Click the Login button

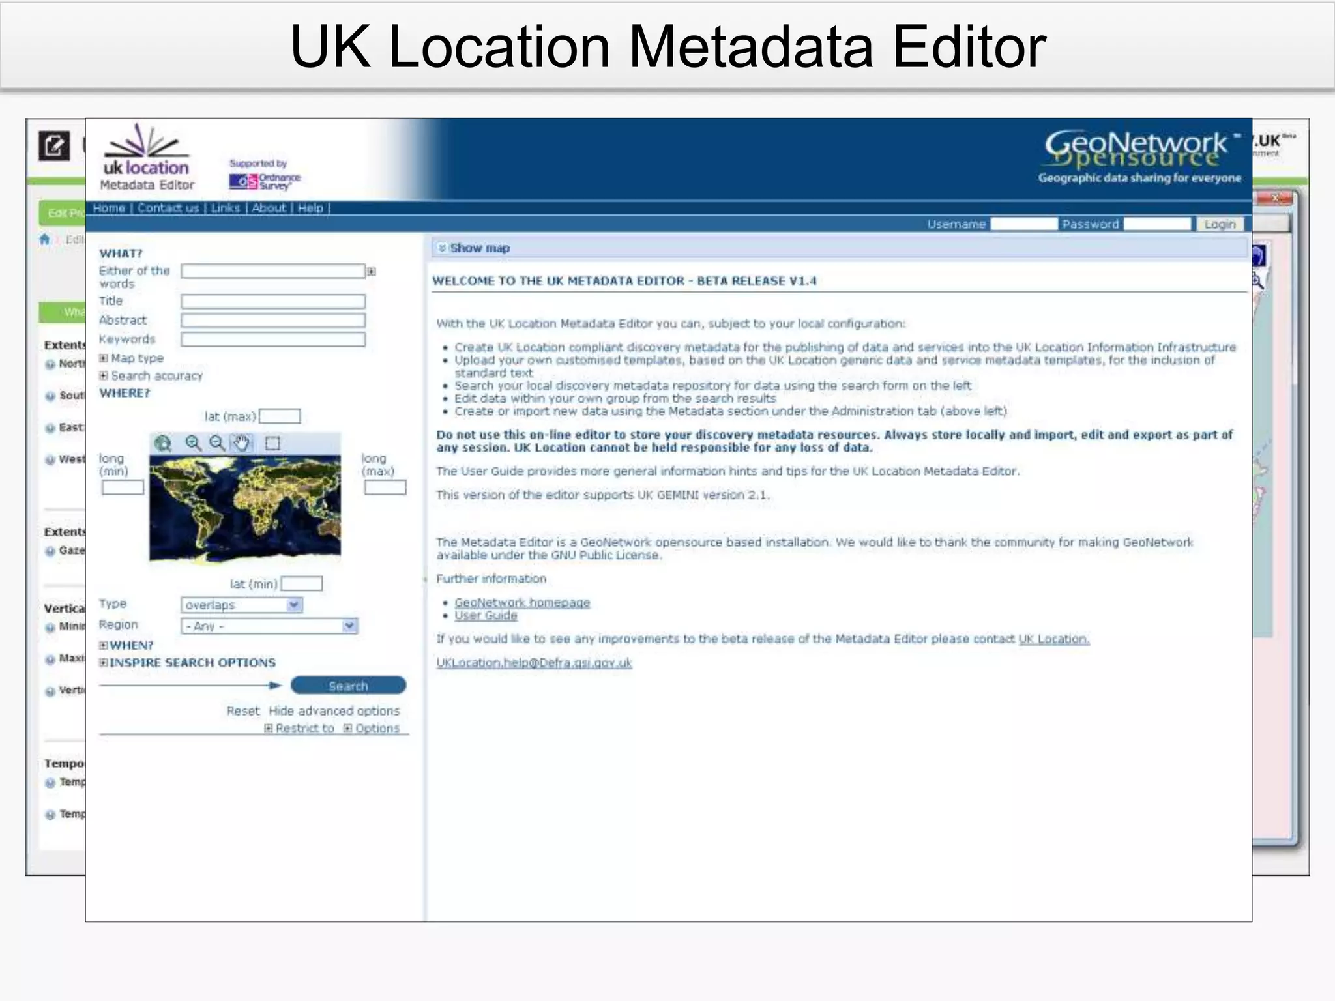click(x=1220, y=224)
